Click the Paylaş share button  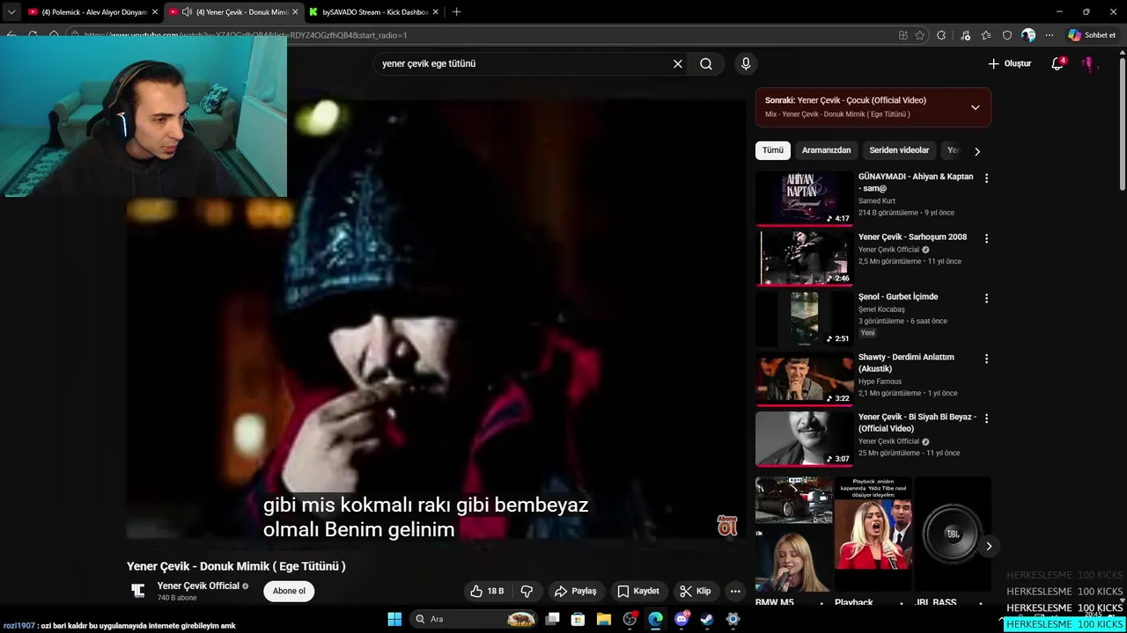(576, 591)
